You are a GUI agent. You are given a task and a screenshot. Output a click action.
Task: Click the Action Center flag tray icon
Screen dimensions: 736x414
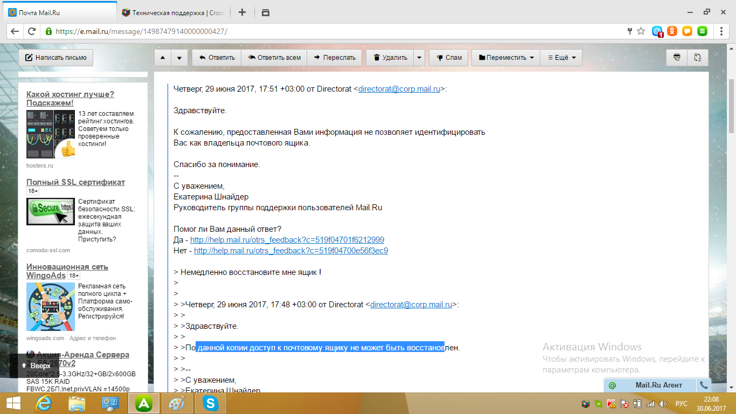[624, 403]
